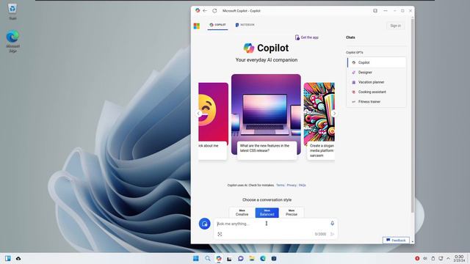Open the Chat icon in the taskbar
Screen dimensions: 470x264
[x=240, y=258]
